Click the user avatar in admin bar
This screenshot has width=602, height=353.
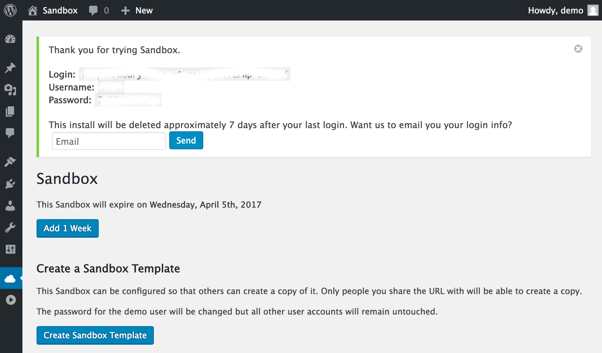(593, 10)
